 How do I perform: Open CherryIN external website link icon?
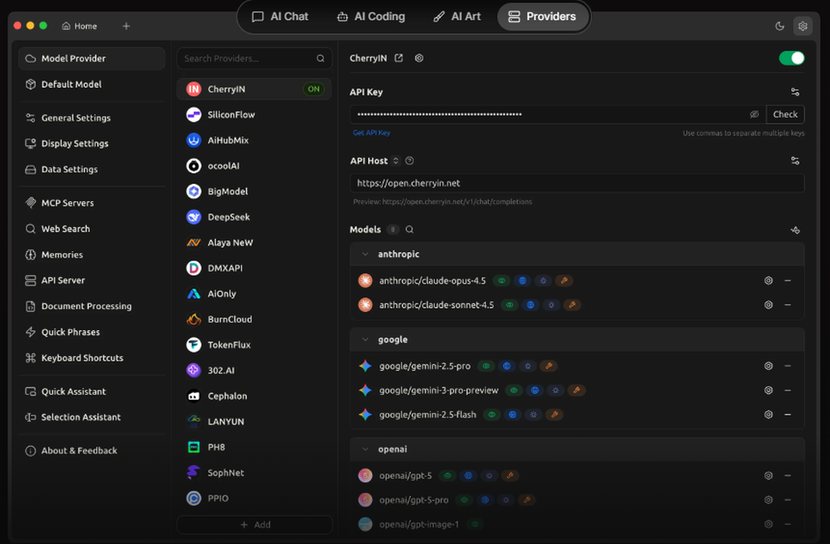tap(398, 58)
